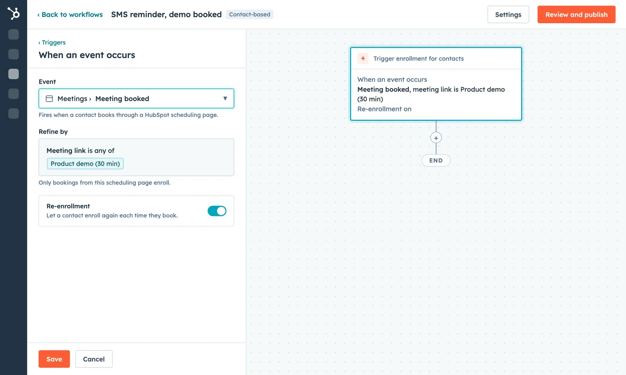Viewport: 626px width, 375px height.
Task: Click the 'Fires when a contact books' help text
Action: (128, 115)
